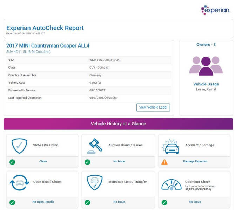Click the Insurance Loss / Transfer label
The image size is (235, 210).
pyautogui.click(x=128, y=182)
